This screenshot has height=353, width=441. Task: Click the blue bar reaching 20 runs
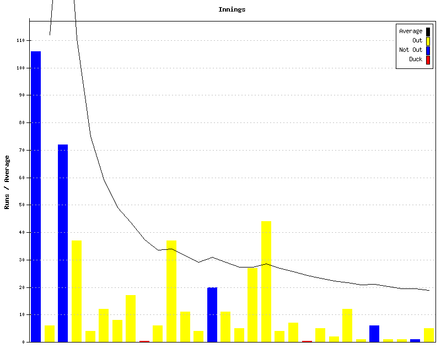212,315
